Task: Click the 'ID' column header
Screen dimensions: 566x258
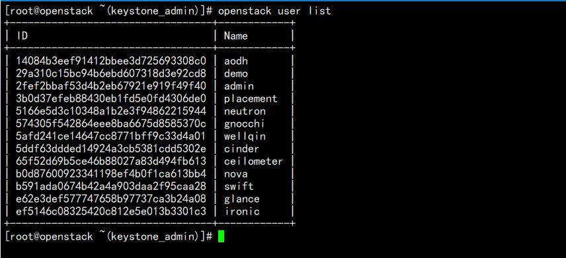Action: pyautogui.click(x=22, y=36)
